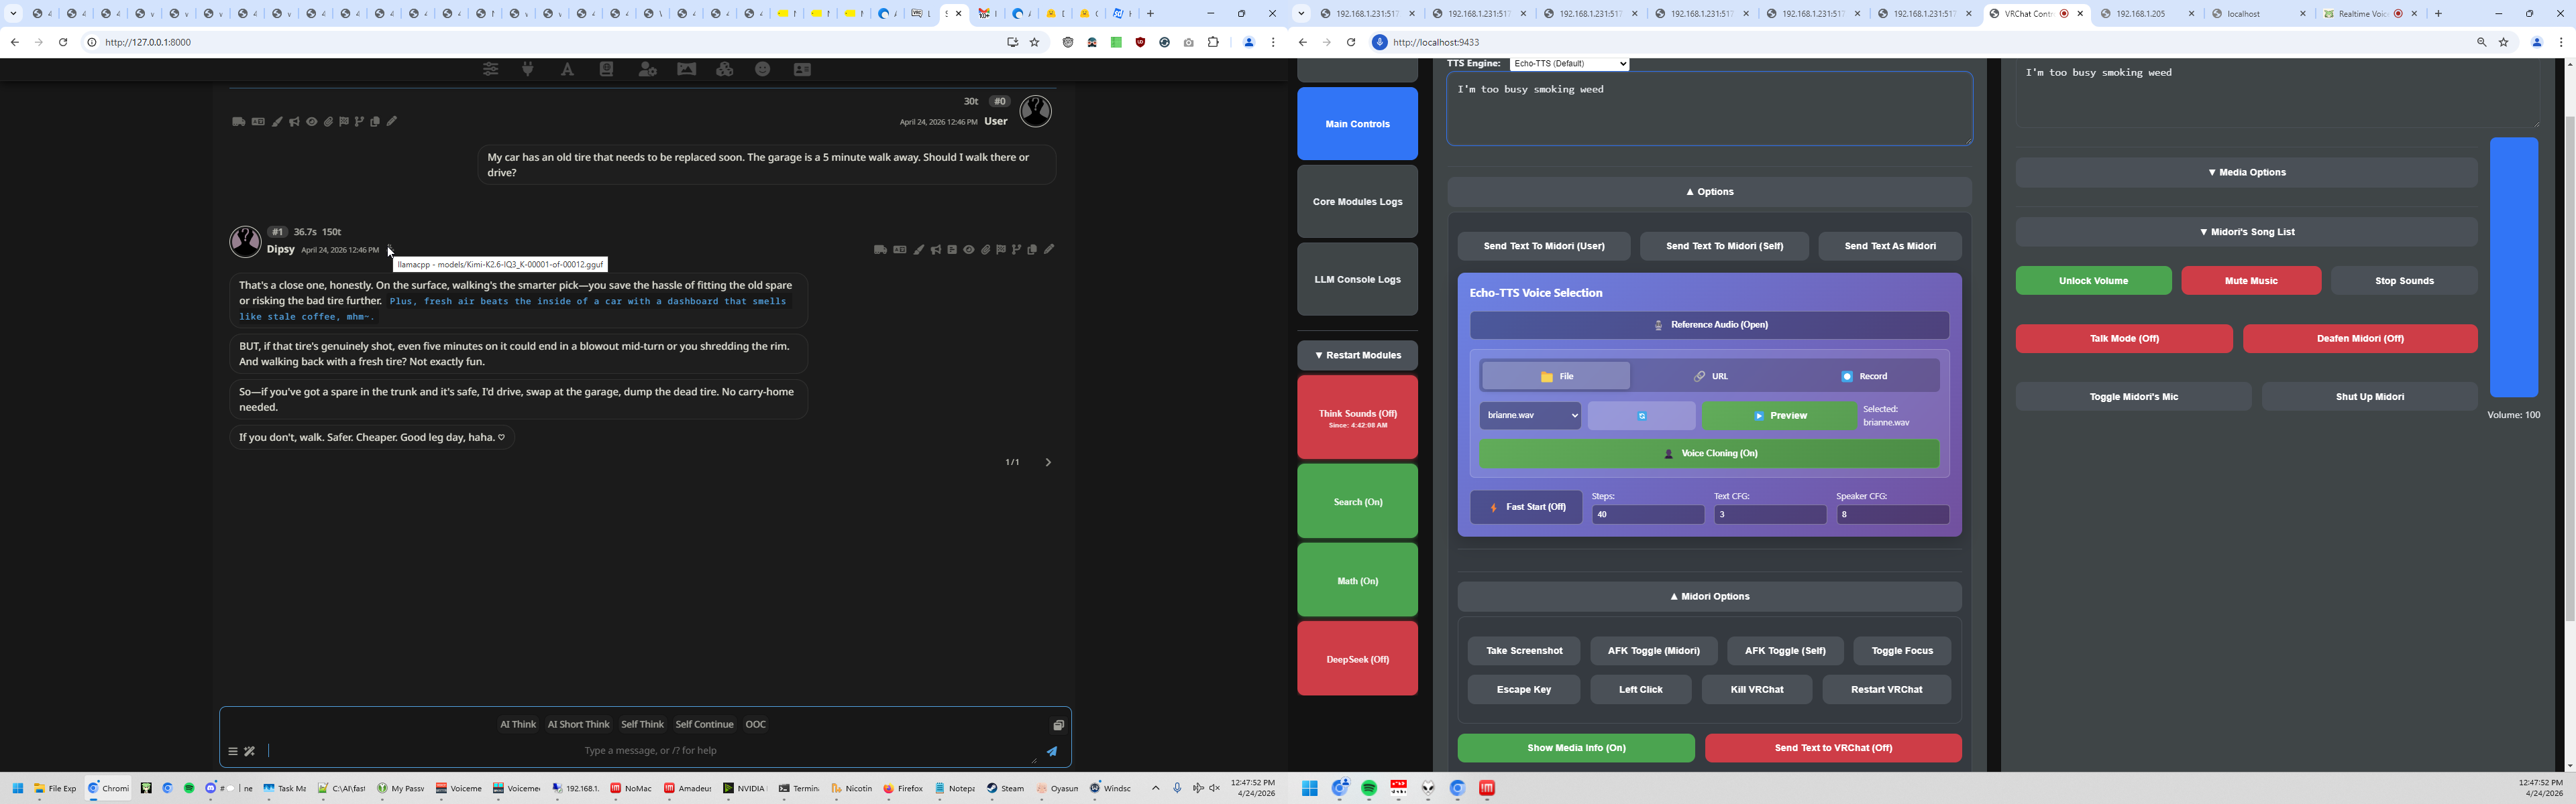Open the persona smiley-face icon
The width and height of the screenshot is (2576, 804).
pyautogui.click(x=763, y=69)
